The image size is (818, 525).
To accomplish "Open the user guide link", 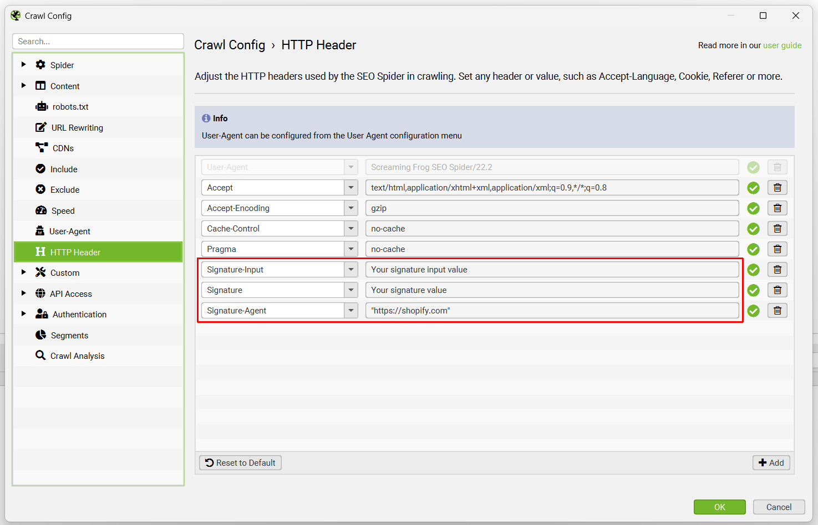I will pyautogui.click(x=782, y=45).
